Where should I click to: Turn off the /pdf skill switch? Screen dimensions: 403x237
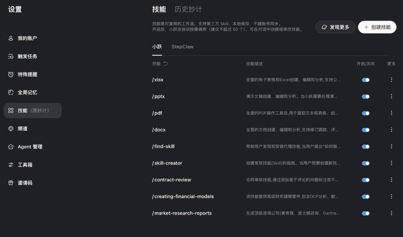coord(365,113)
